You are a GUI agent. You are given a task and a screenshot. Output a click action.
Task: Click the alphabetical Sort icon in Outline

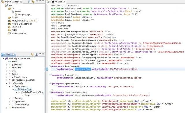[x=36, y=55]
